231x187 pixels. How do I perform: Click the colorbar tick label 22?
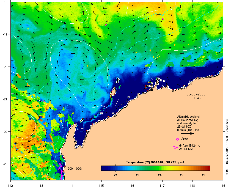coord(115,175)
